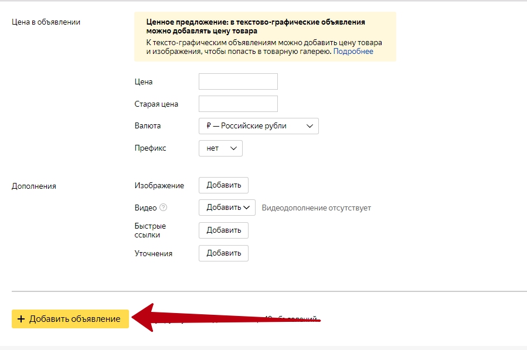The height and width of the screenshot is (350, 527).
Task: Click the Изображение label
Action: 159,186
